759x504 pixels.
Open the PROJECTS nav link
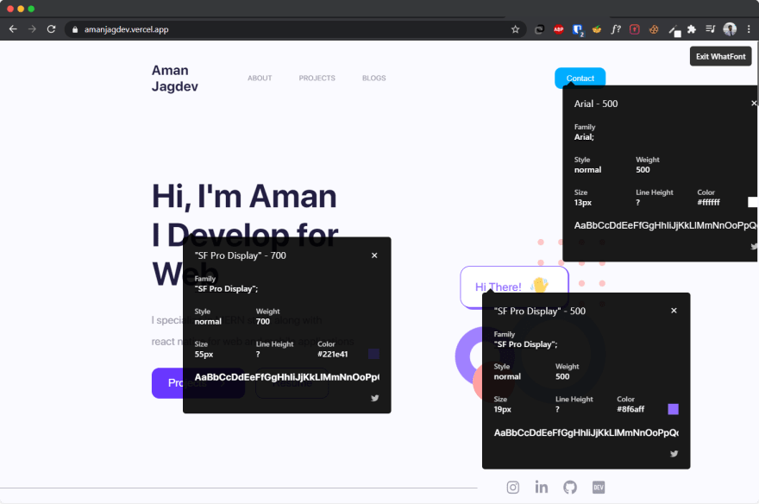(317, 78)
